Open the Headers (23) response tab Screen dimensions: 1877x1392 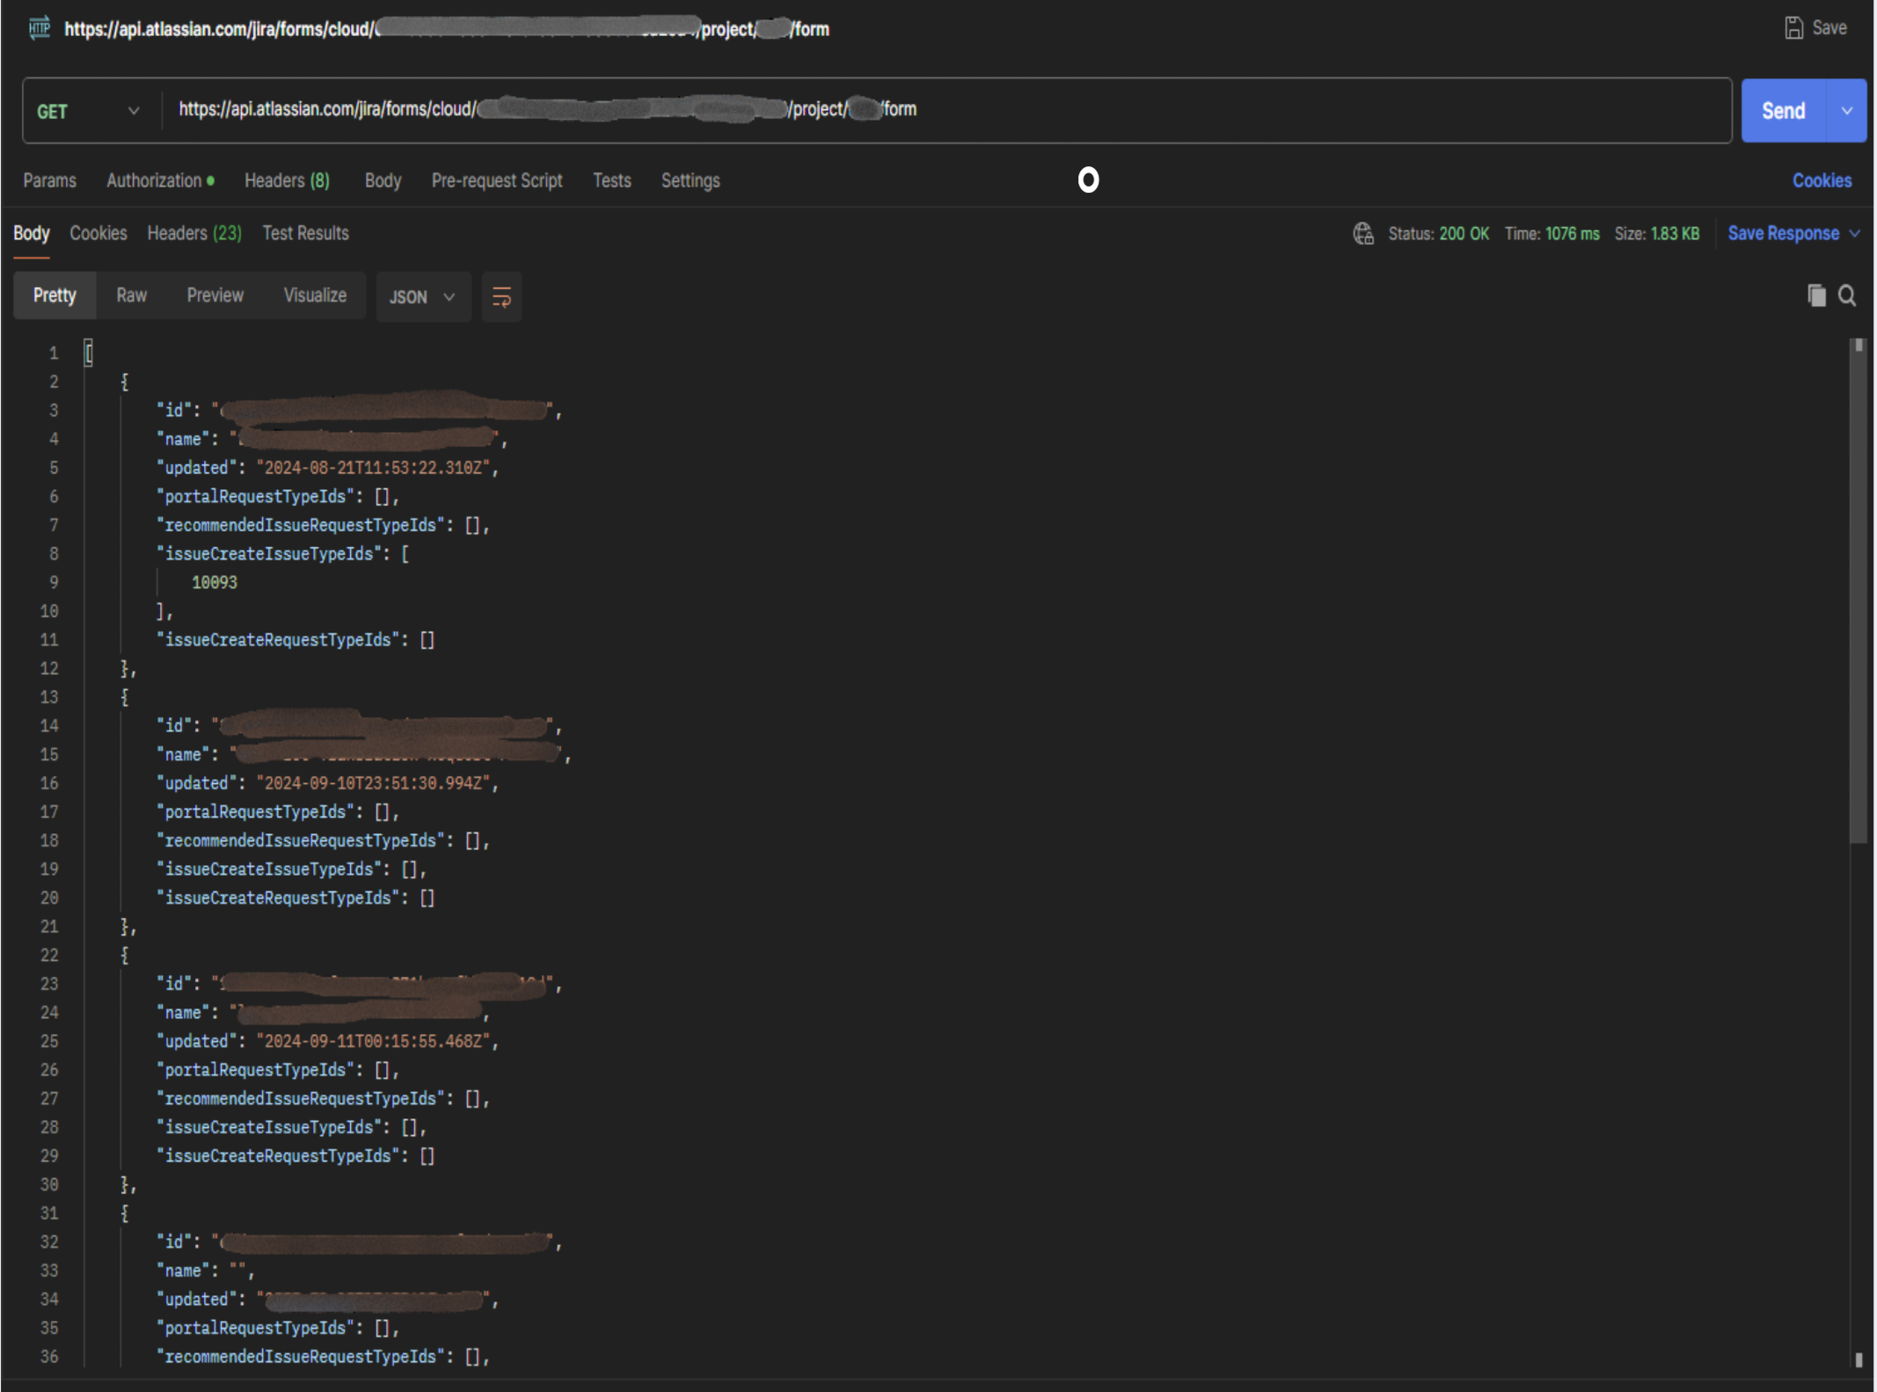click(194, 233)
